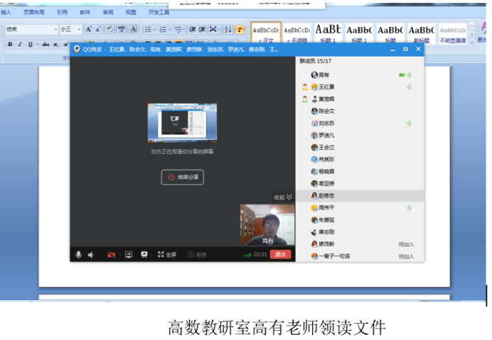This screenshot has width=492, height=340.
Task: Click the screen share icon in call toolbar
Action: (x=129, y=254)
